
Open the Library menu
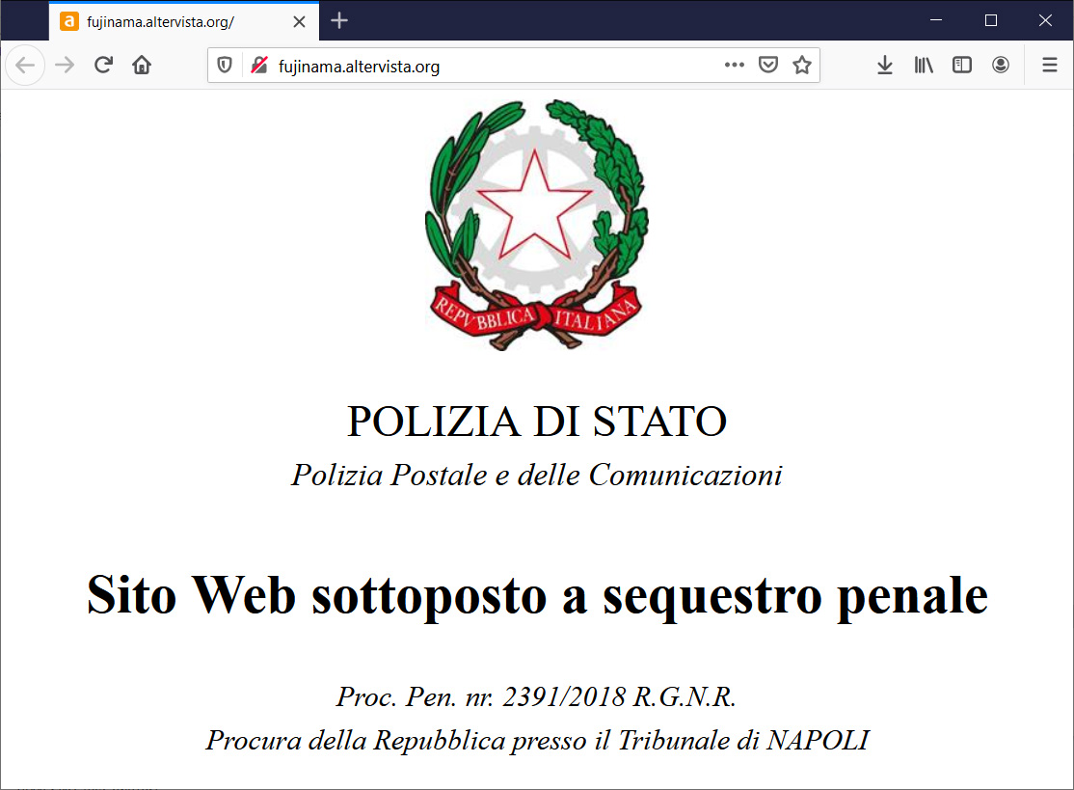(x=924, y=65)
